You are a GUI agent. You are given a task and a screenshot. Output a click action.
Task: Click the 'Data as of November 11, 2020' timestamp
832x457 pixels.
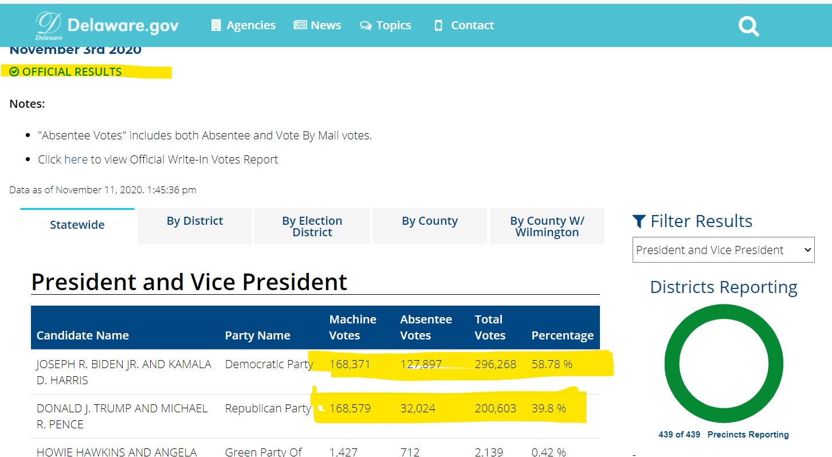[x=103, y=190]
